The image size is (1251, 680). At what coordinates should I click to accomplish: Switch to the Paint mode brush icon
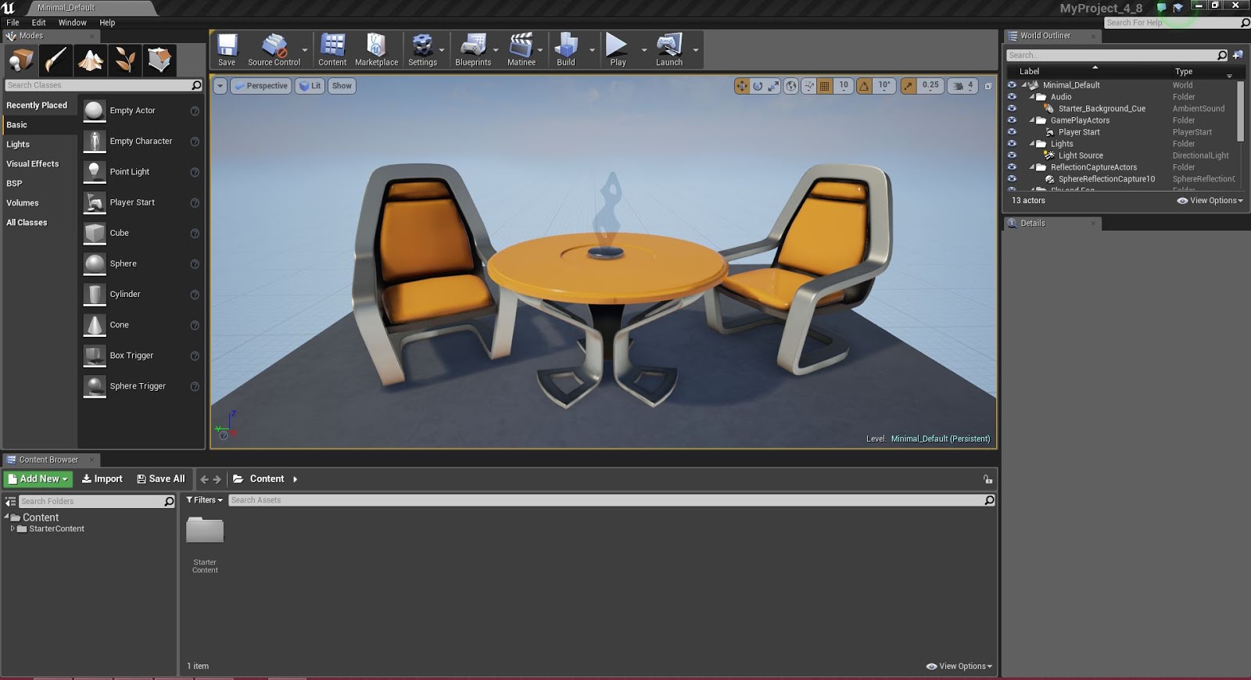(56, 60)
